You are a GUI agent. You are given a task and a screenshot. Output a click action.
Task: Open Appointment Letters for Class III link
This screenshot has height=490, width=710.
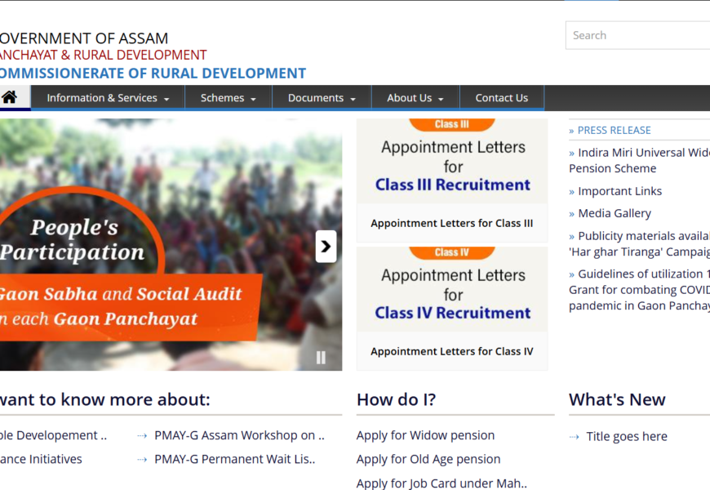click(x=452, y=223)
